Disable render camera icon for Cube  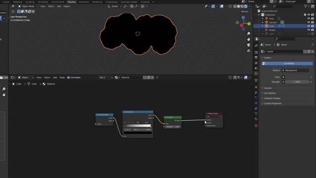[313, 26]
